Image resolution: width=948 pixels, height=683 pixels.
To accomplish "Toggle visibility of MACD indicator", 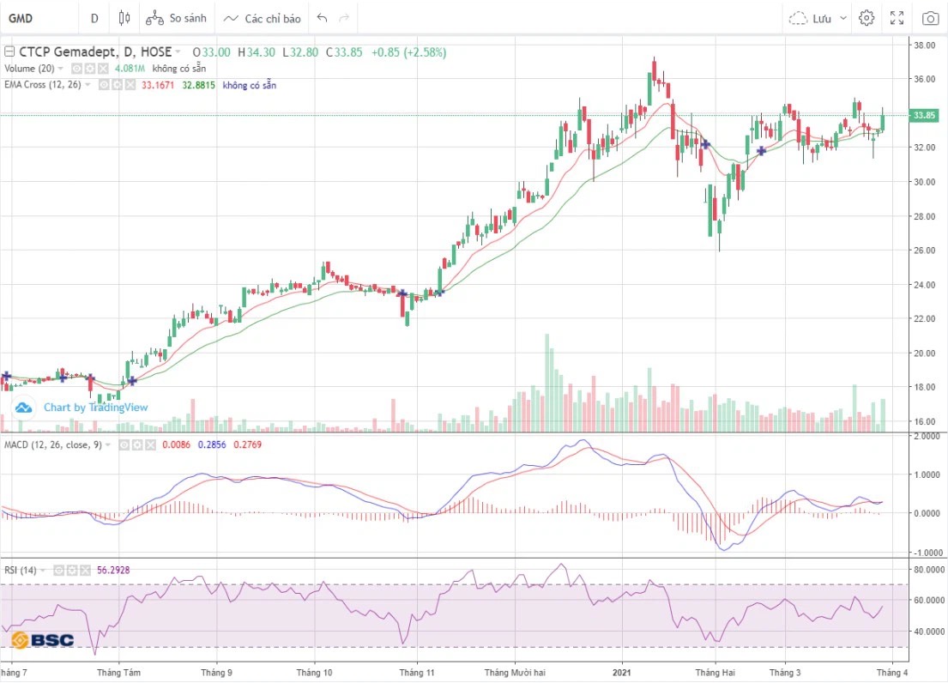I will [124, 445].
